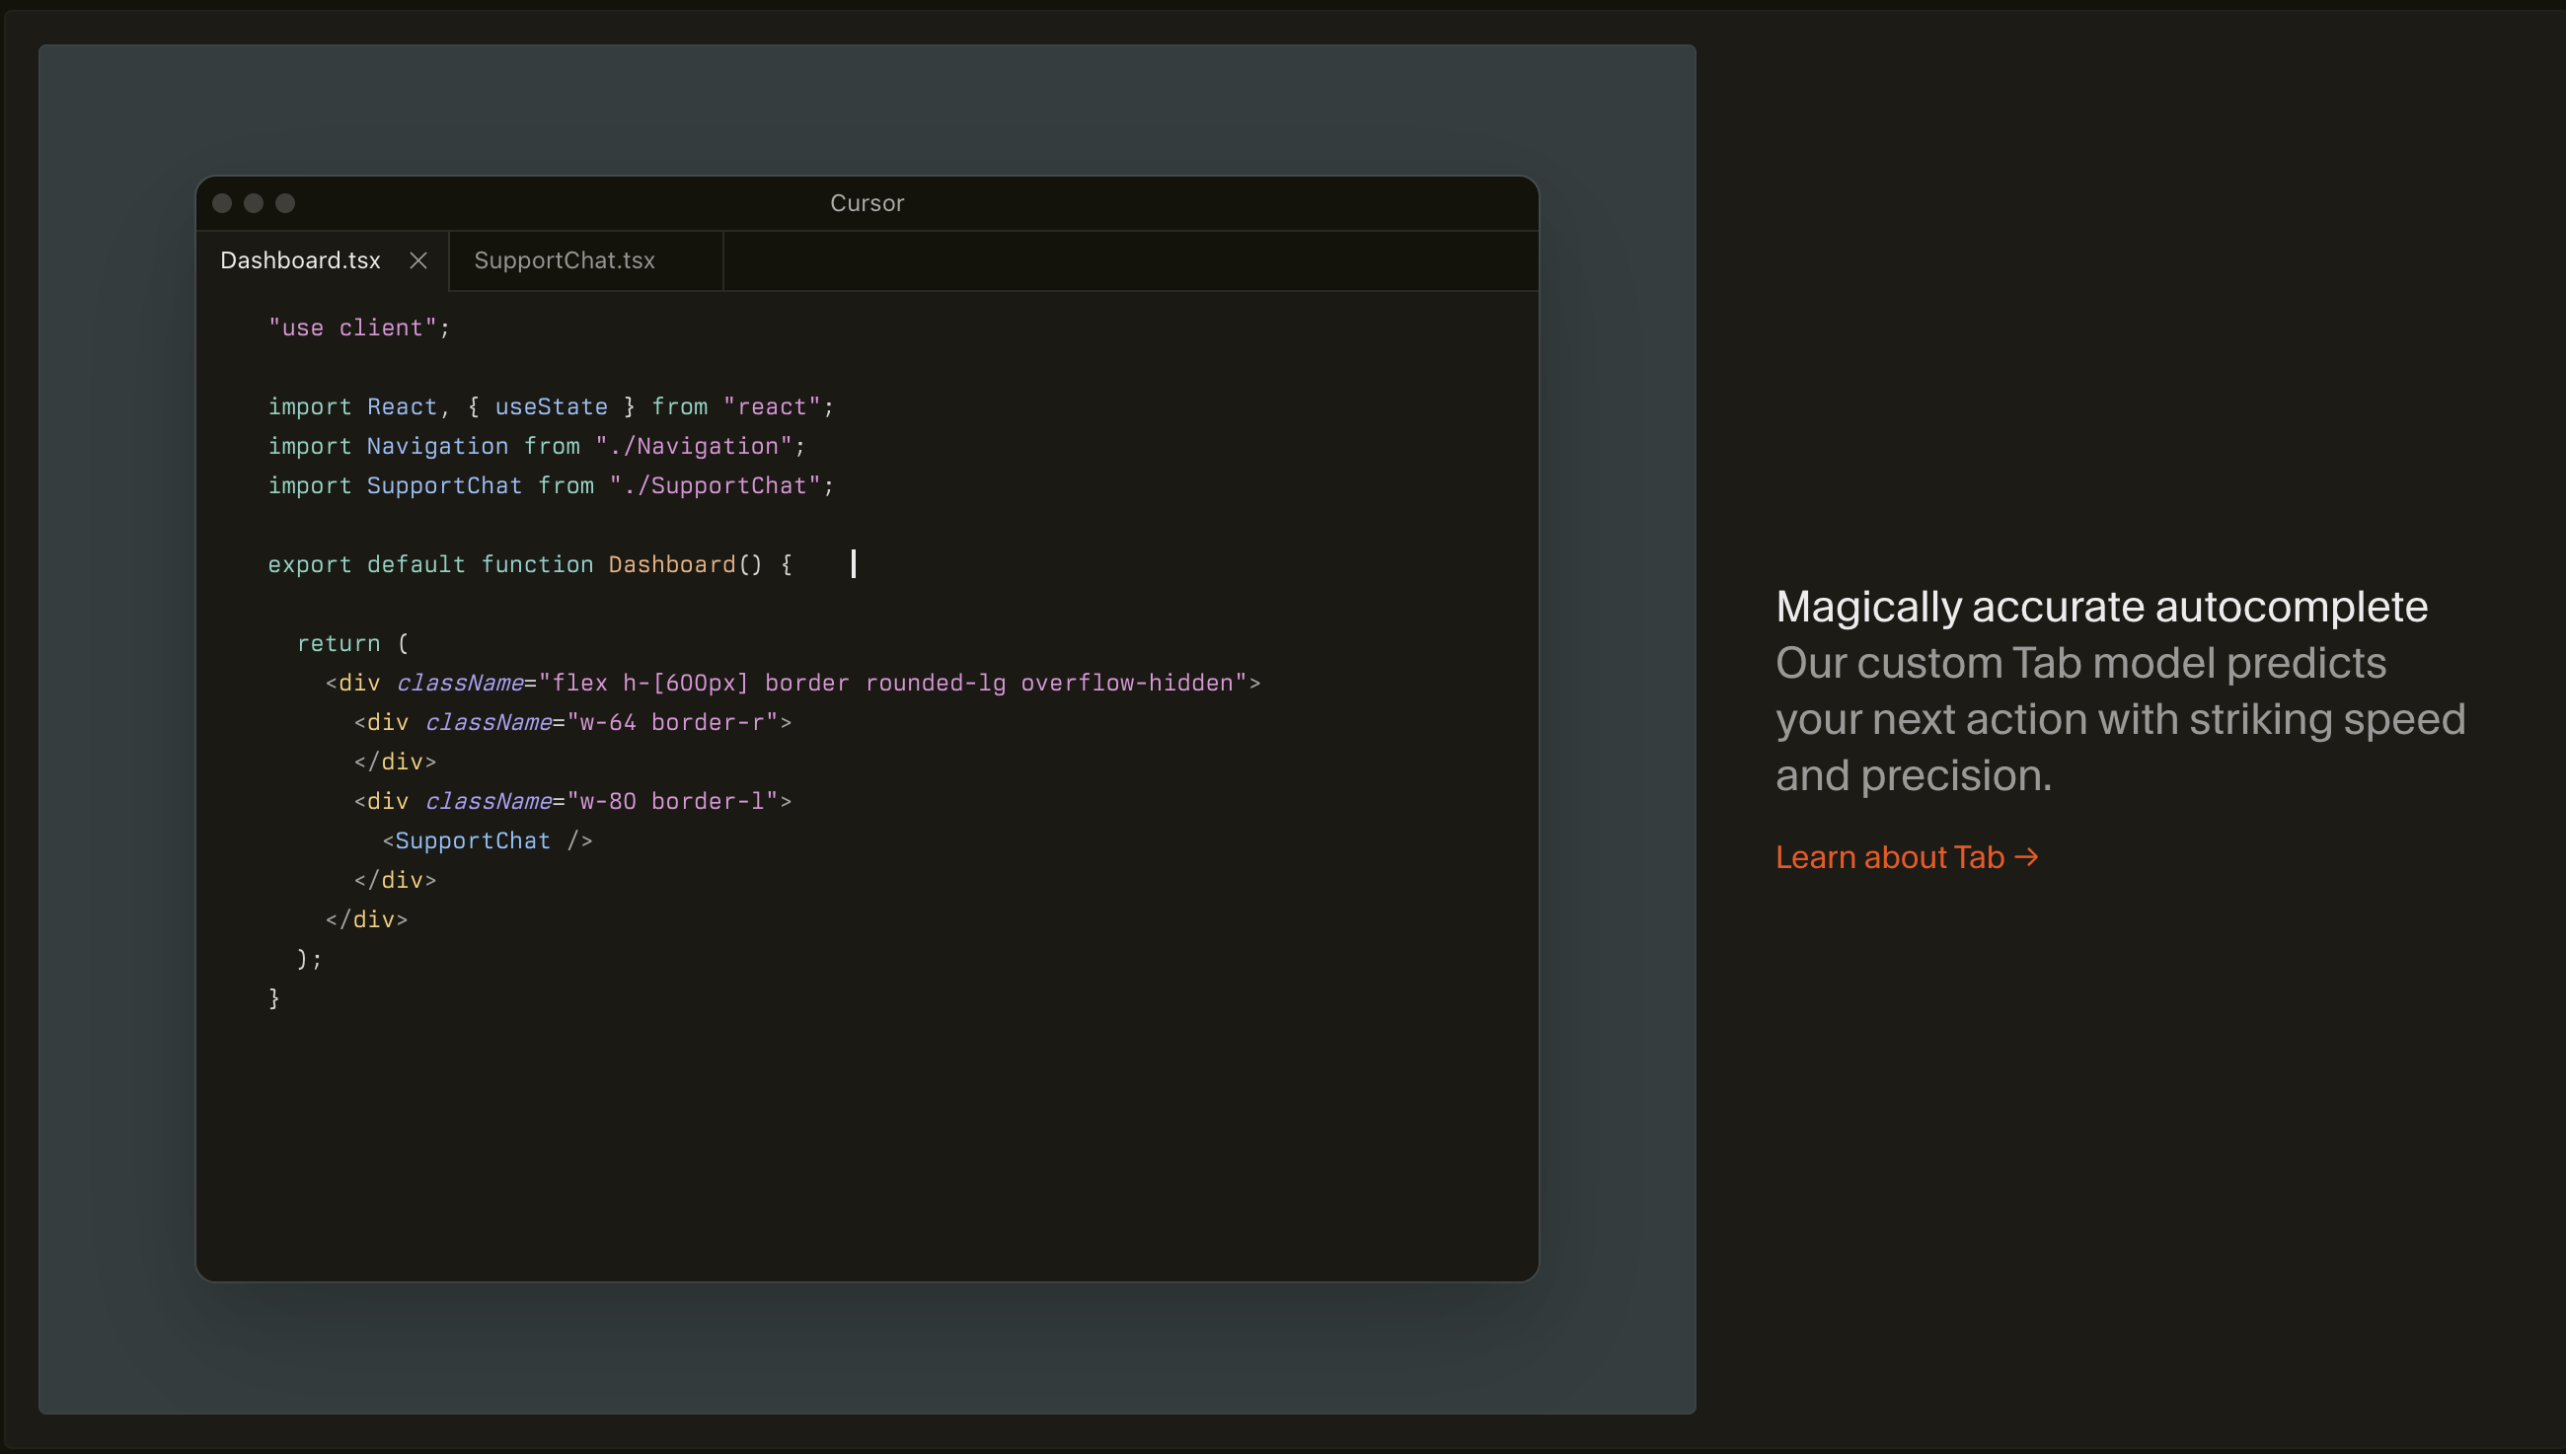Click the return keyword in code

click(x=339, y=643)
